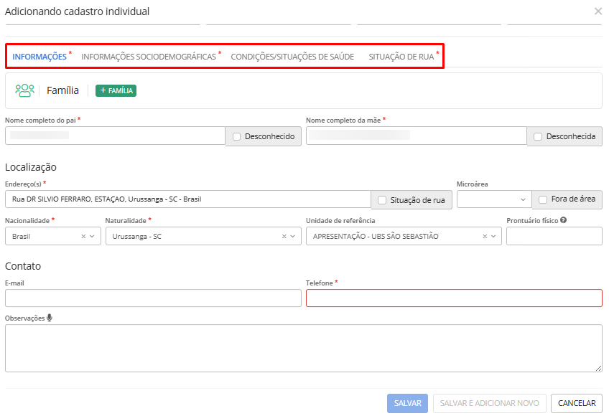Open the Informações Sociodemográficas tab
The image size is (609, 416).
pos(149,57)
